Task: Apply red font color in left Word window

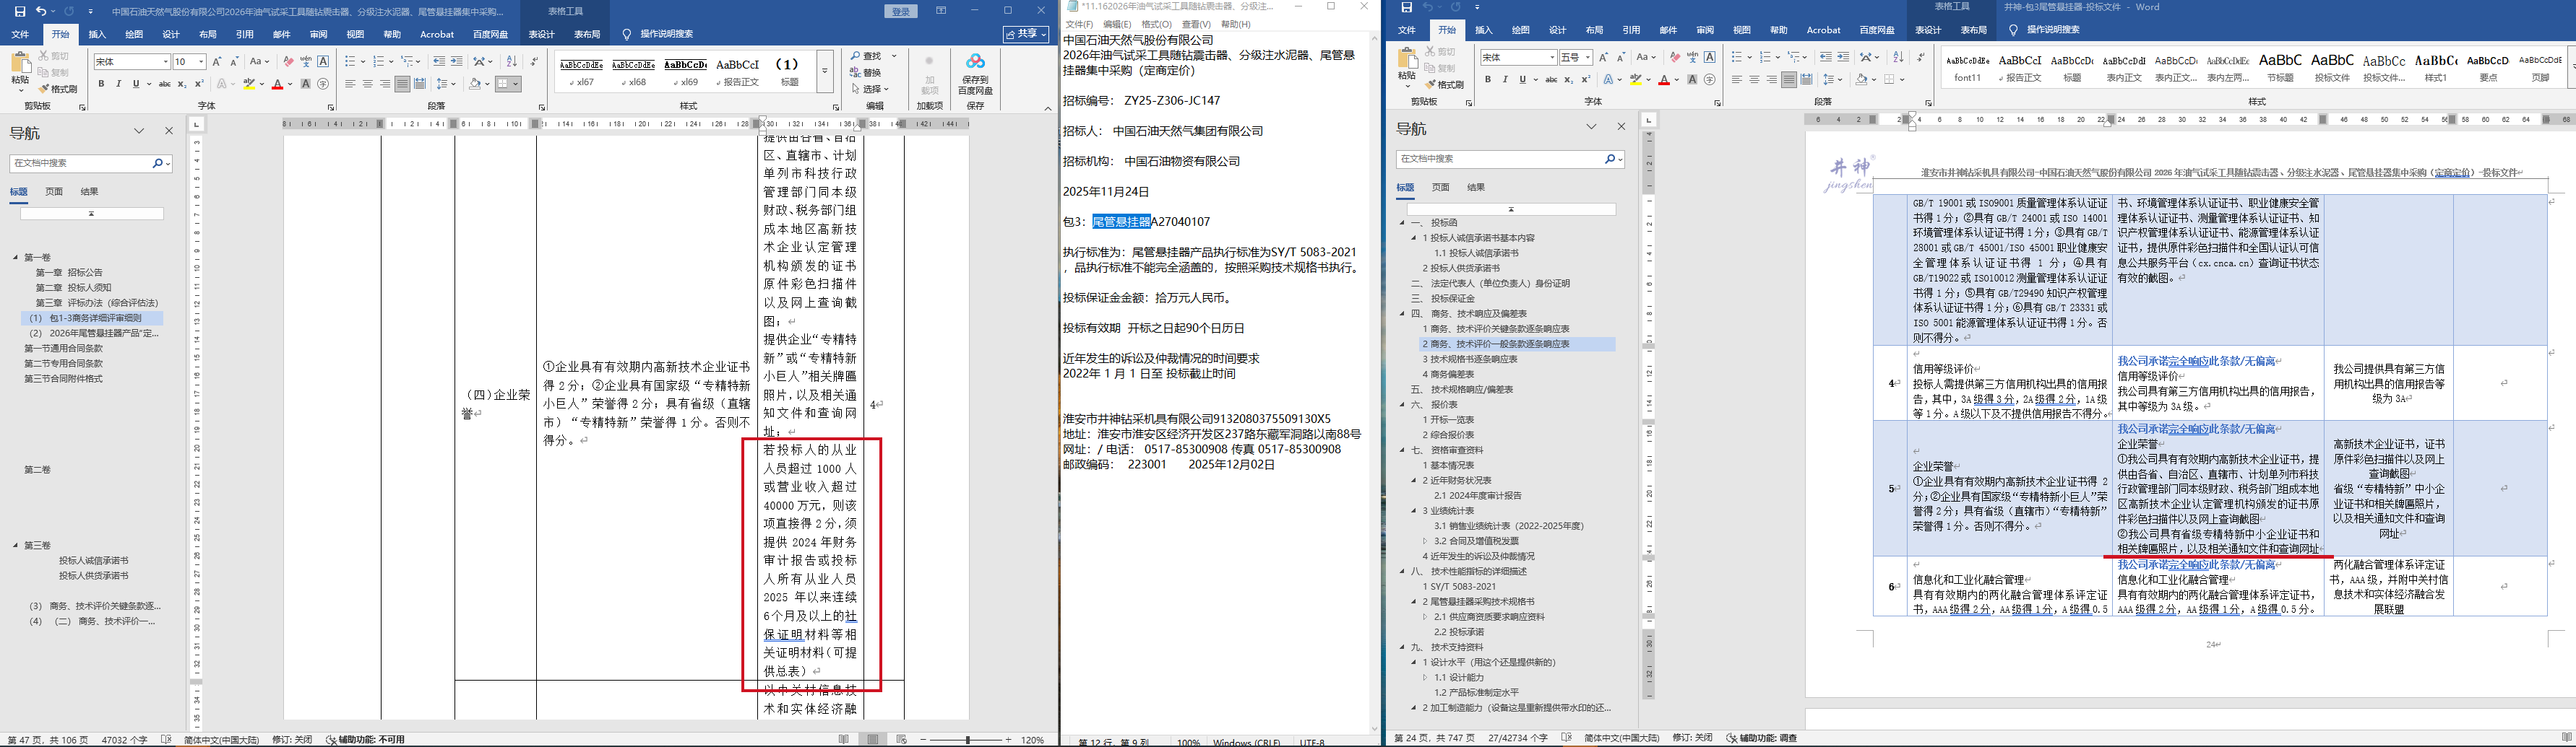Action: [x=278, y=84]
